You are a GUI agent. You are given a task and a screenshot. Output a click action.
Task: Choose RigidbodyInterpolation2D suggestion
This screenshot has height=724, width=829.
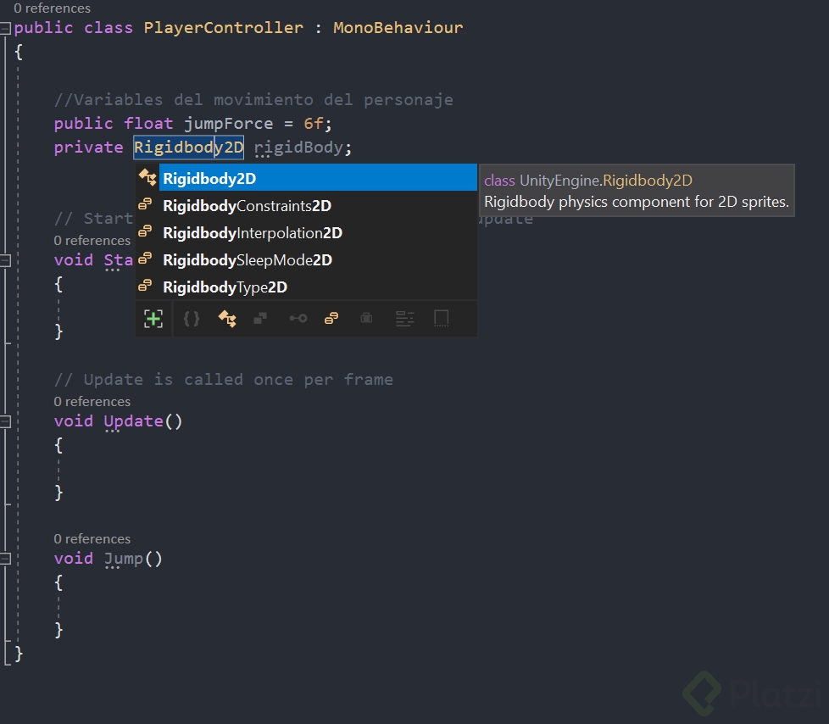pyautogui.click(x=307, y=232)
